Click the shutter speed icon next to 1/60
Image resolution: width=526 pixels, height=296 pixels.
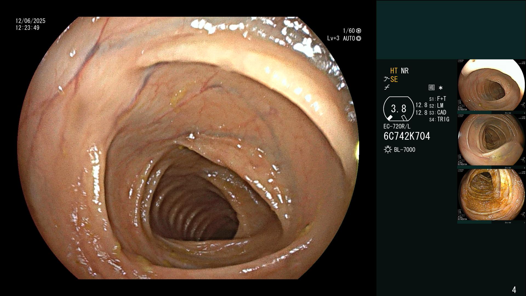pyautogui.click(x=358, y=31)
